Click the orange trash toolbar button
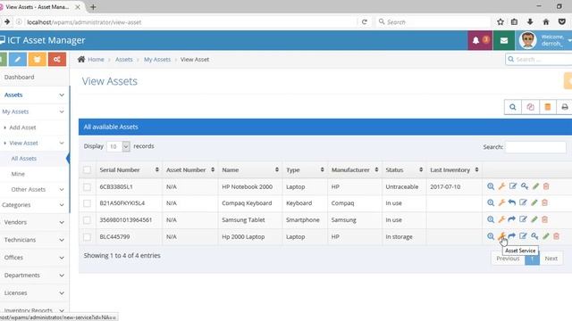Screen dimensions: 572x321 click(548, 107)
